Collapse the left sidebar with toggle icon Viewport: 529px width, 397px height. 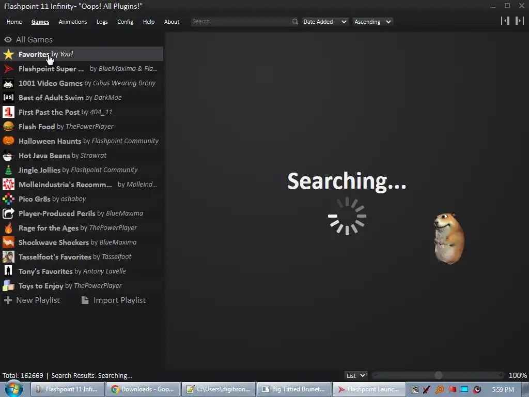coord(505,21)
